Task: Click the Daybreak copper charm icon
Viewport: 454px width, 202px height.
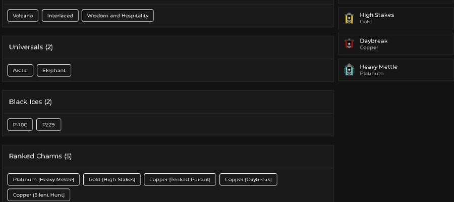Action: tap(349, 44)
